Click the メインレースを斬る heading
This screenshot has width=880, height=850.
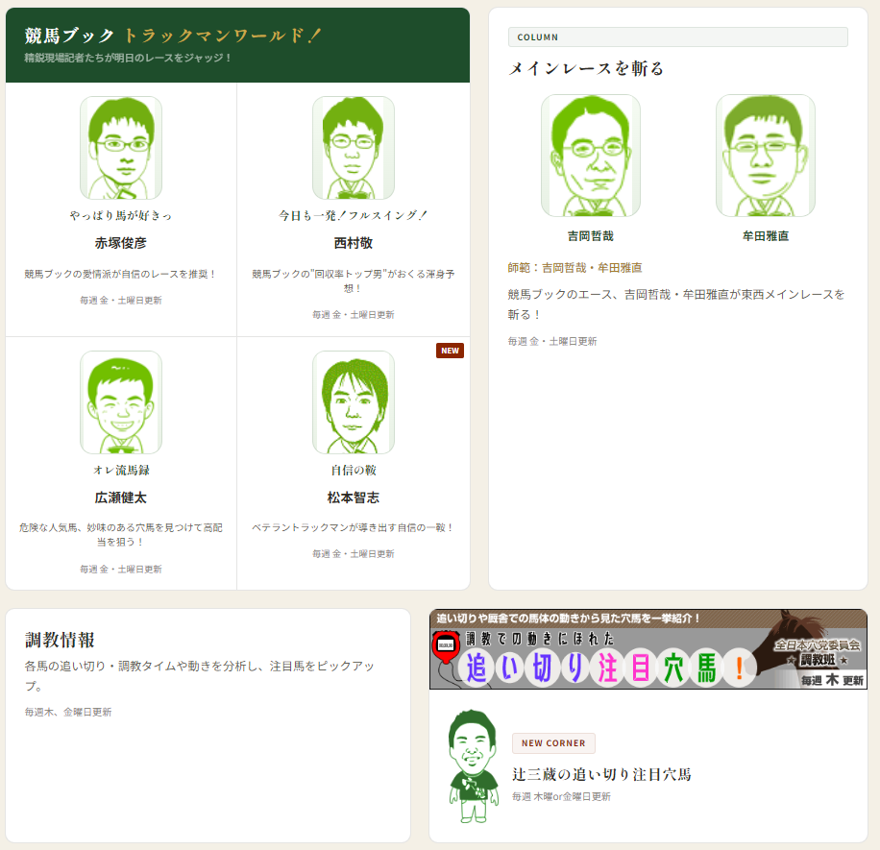coord(586,68)
